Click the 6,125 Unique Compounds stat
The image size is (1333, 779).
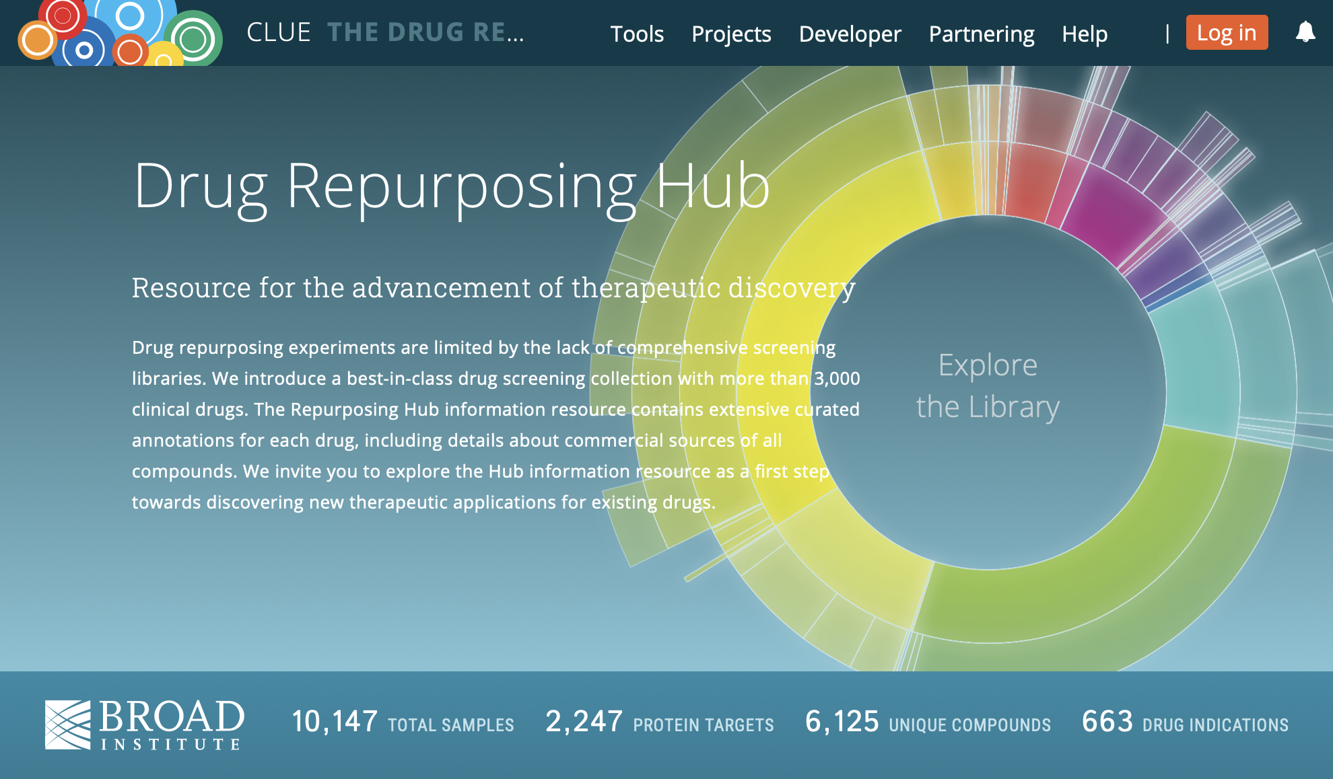(x=928, y=722)
